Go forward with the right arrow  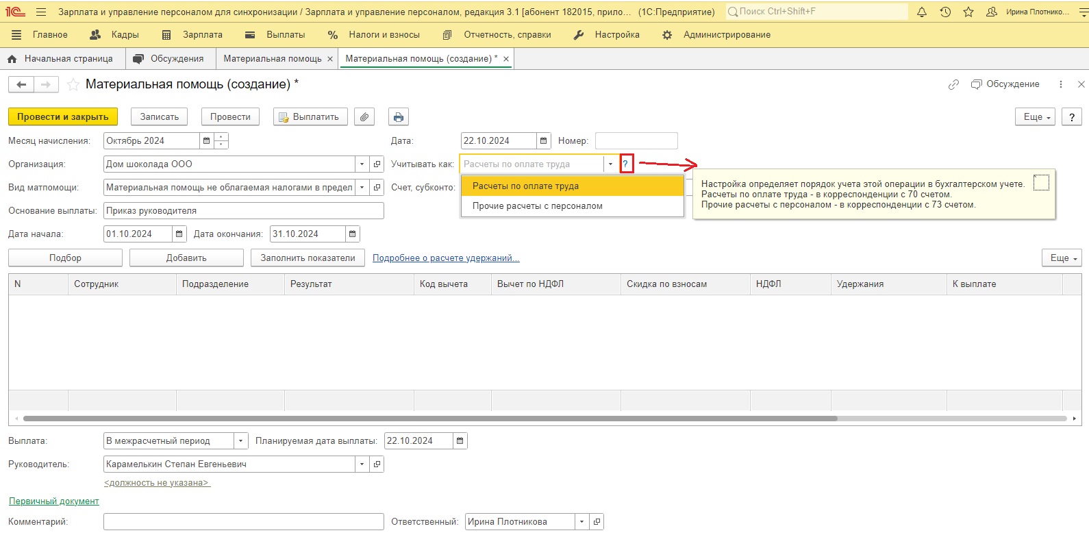pyautogui.click(x=46, y=84)
